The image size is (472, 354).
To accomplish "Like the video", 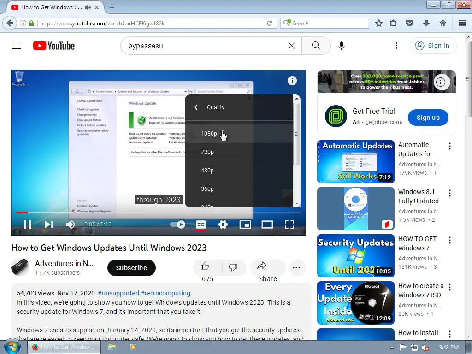I will [x=207, y=267].
